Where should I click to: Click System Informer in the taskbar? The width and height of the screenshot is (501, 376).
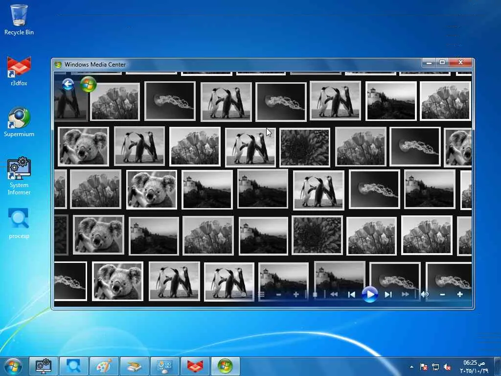[44, 366]
